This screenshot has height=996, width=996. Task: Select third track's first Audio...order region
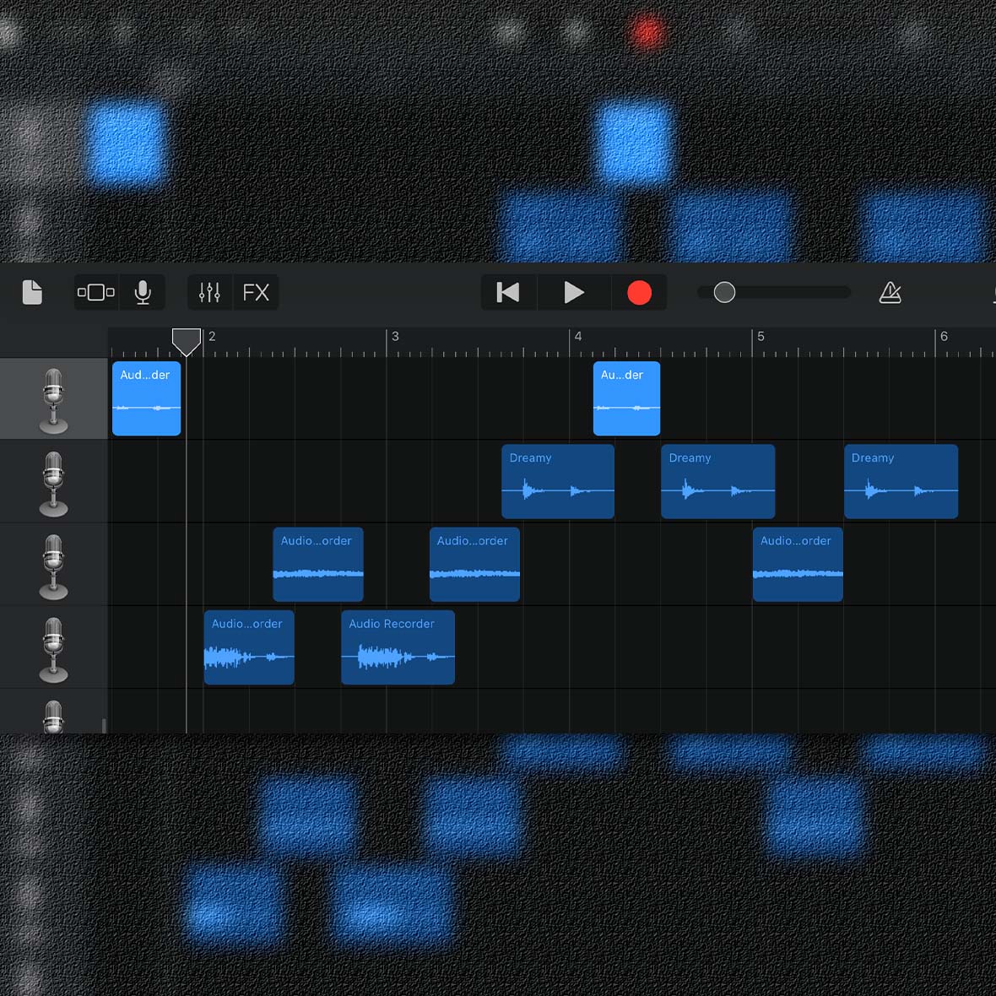317,564
